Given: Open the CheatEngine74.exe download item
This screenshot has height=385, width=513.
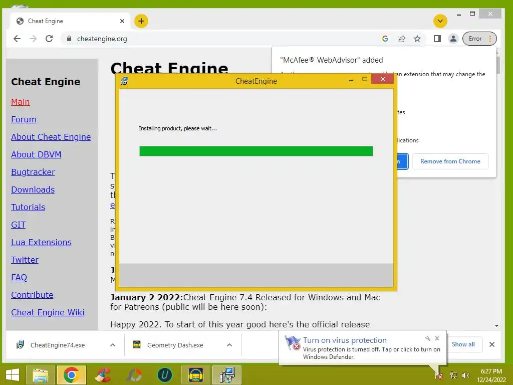Looking at the screenshot, I should point(57,345).
